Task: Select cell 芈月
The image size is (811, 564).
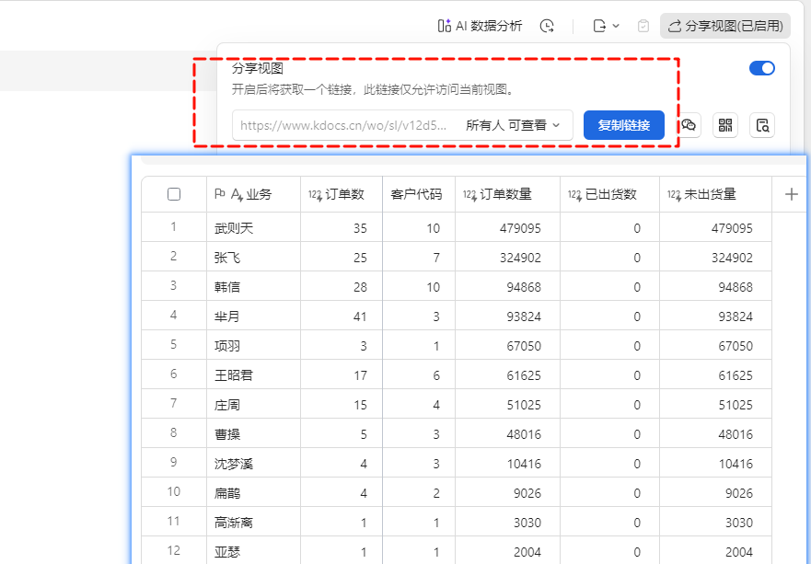Action: coord(253,317)
